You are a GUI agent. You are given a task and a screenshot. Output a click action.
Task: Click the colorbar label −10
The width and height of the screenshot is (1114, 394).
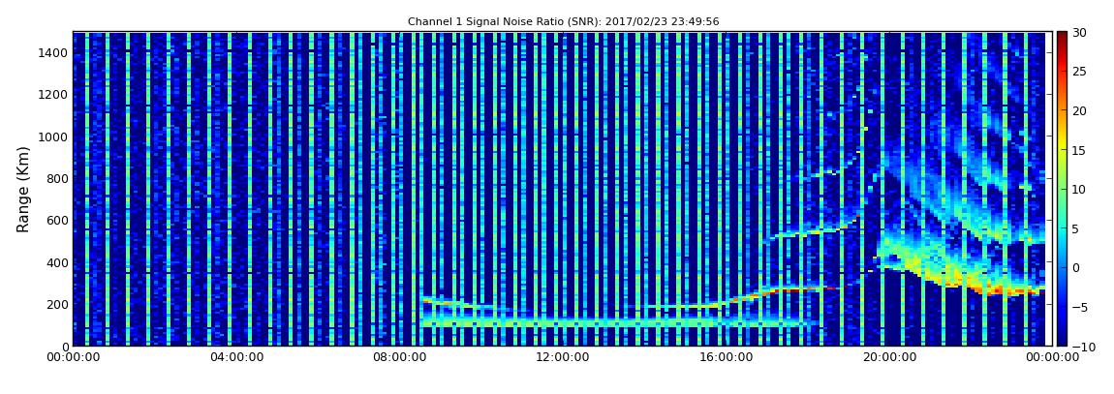(1083, 347)
